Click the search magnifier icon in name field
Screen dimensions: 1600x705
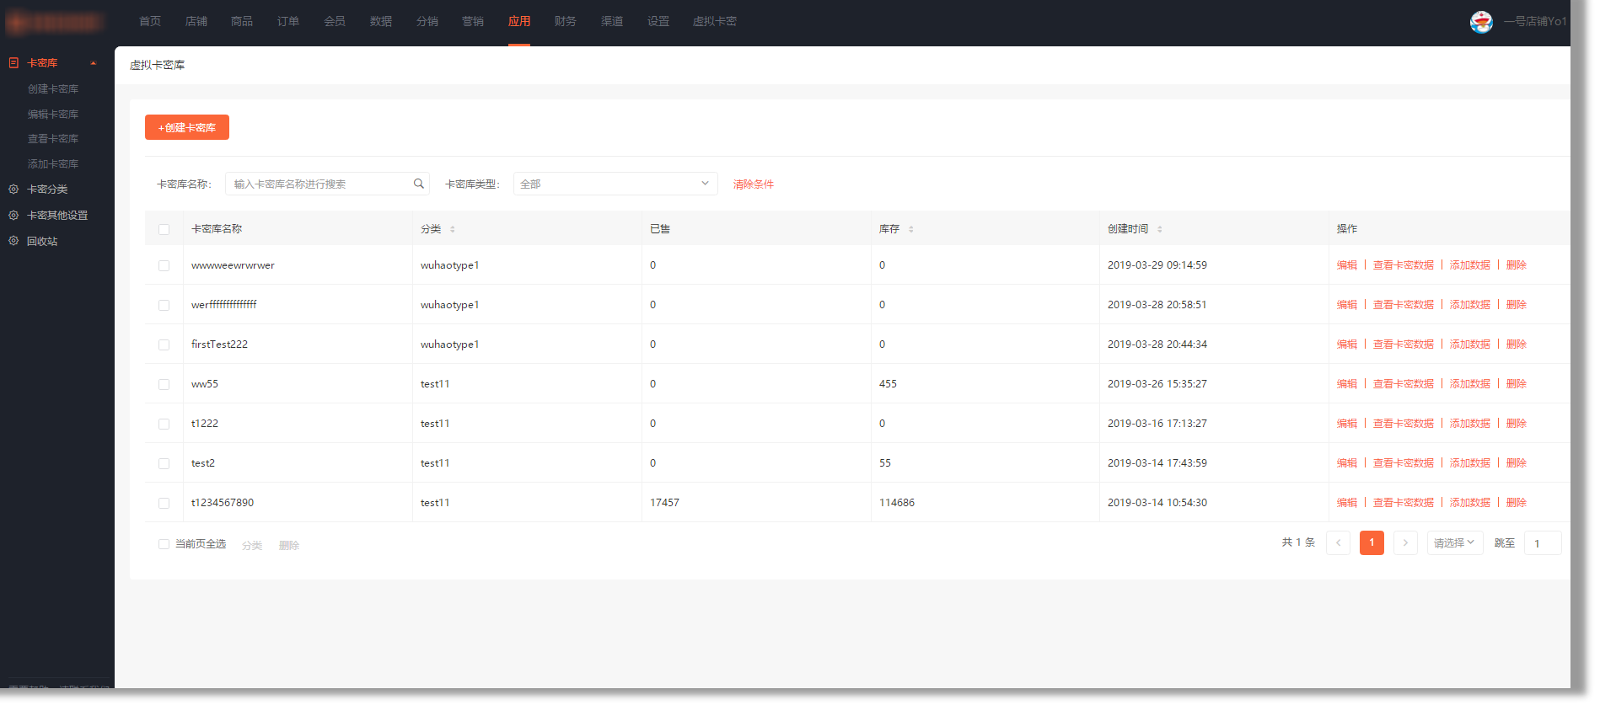(x=418, y=184)
